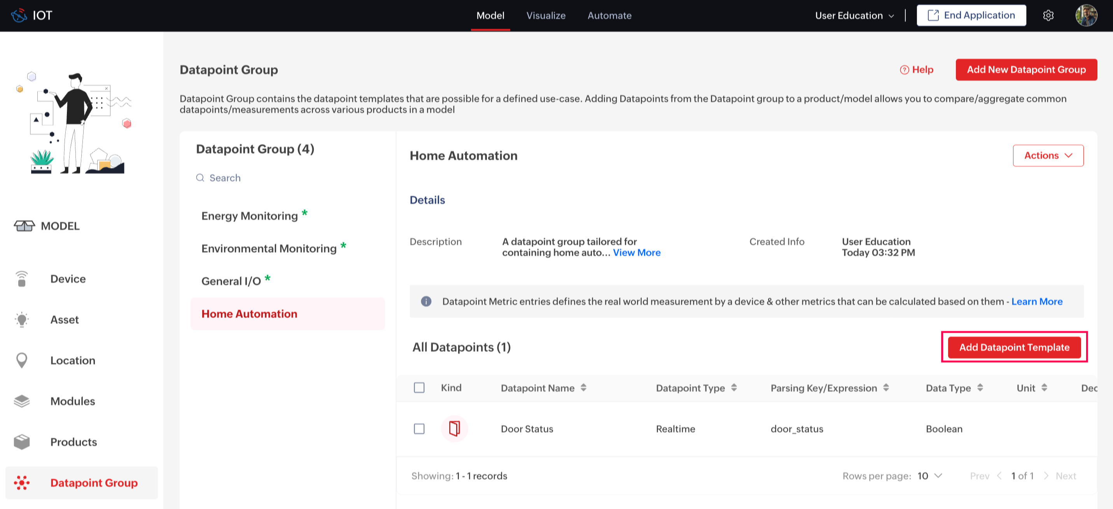
Task: Switch to the Automate tab
Action: click(x=609, y=16)
